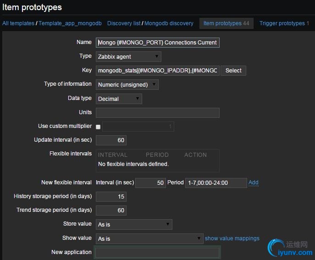Open the Type dropdown showing Zabbix agent

pos(128,57)
